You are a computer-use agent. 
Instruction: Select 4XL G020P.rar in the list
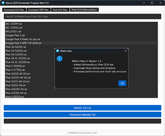(x=81, y=24)
